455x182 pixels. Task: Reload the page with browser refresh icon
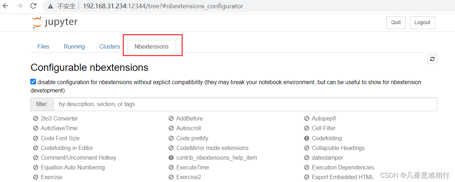pyautogui.click(x=33, y=6)
